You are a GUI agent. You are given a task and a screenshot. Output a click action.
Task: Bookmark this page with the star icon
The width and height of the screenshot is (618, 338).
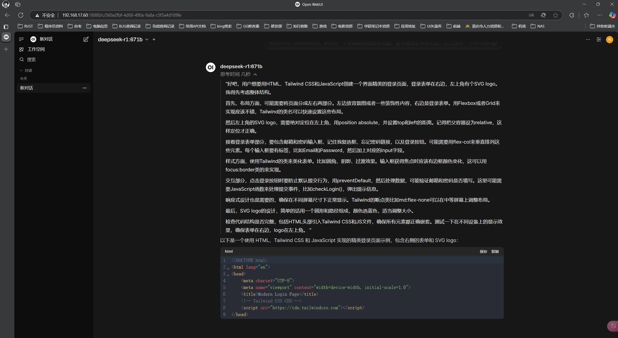pyautogui.click(x=556, y=15)
